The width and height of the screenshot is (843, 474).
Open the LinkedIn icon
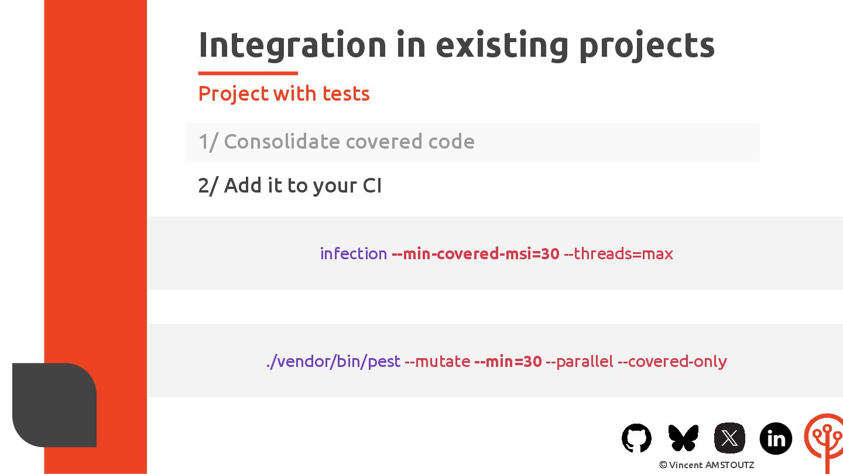776,438
